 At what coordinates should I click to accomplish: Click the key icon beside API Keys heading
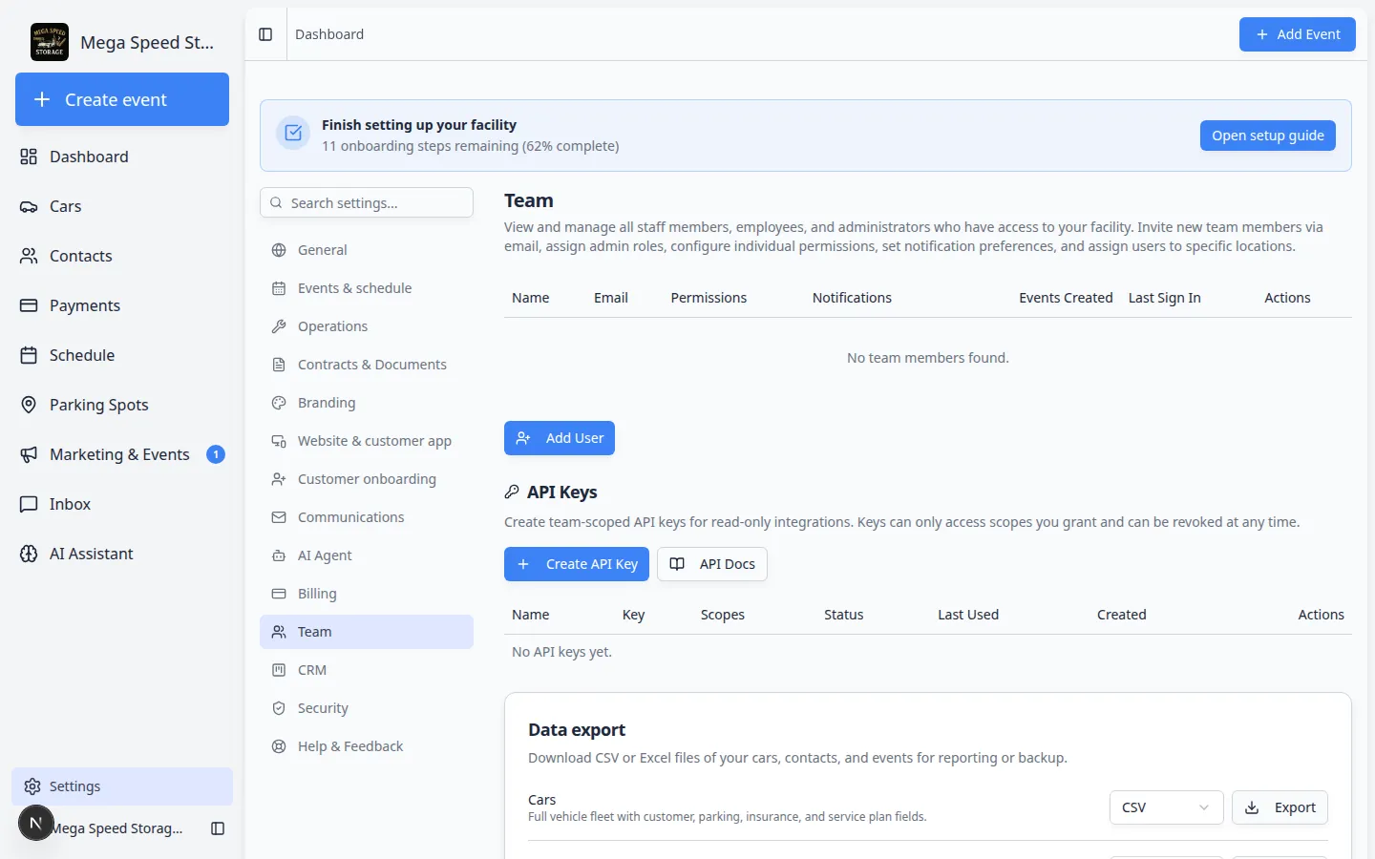[512, 492]
